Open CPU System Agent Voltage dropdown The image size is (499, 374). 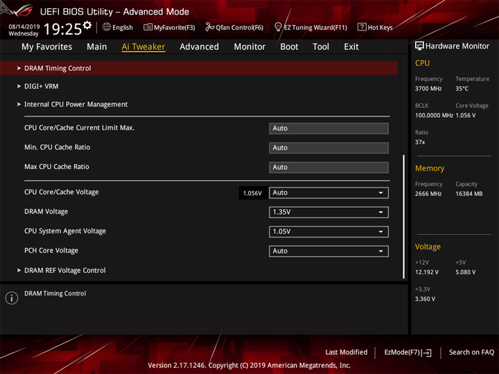click(x=329, y=231)
